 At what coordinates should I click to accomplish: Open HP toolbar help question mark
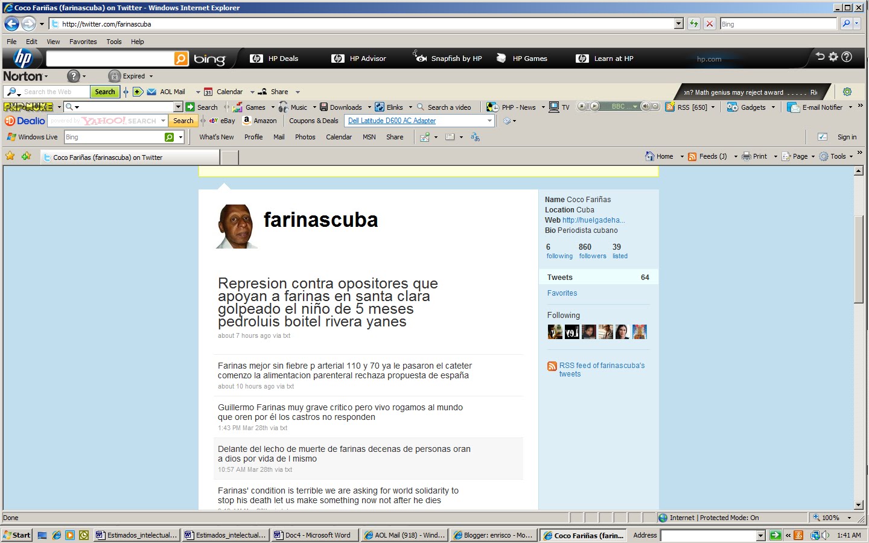click(x=847, y=57)
